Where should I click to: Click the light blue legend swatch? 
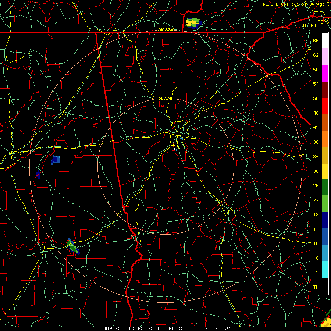(x=325, y=253)
